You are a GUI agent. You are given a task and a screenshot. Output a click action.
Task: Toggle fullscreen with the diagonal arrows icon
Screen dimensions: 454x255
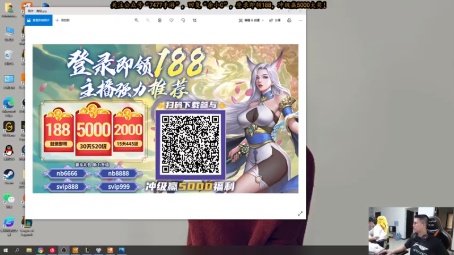tap(300, 214)
